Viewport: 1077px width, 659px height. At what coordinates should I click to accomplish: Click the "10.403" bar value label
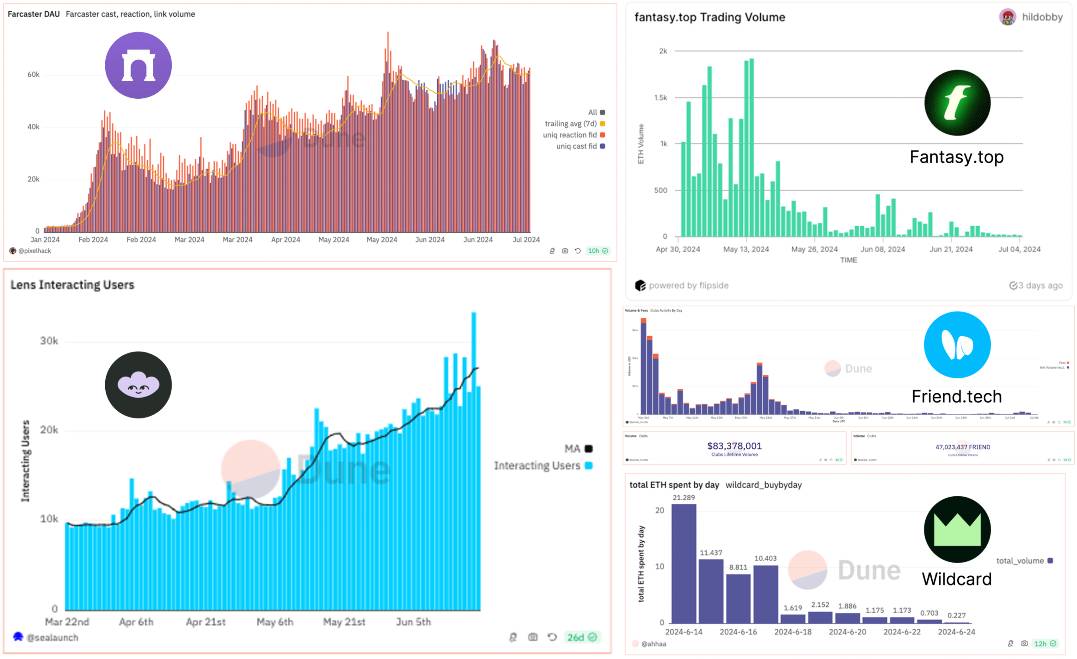click(765, 559)
